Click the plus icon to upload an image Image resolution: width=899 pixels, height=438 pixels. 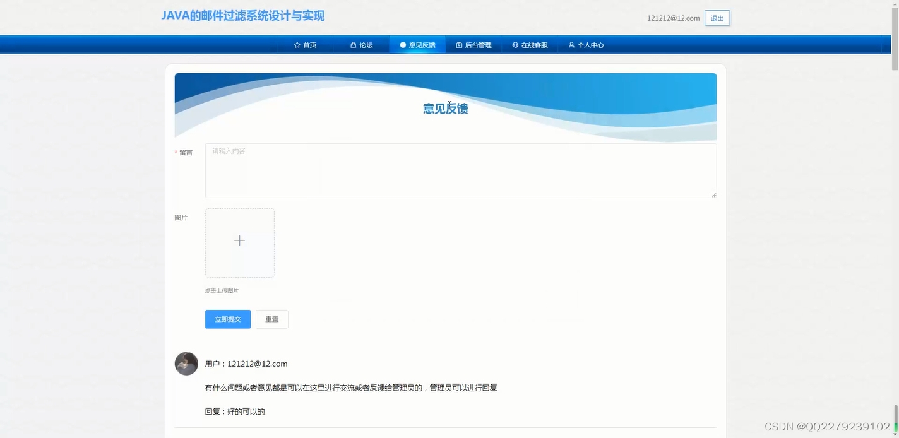tap(239, 240)
